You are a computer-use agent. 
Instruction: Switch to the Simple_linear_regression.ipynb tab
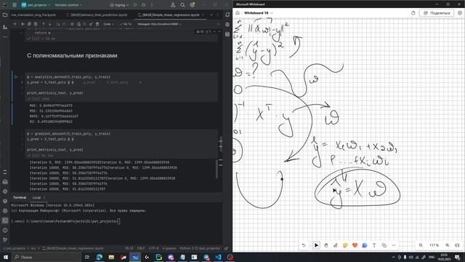coord(171,15)
